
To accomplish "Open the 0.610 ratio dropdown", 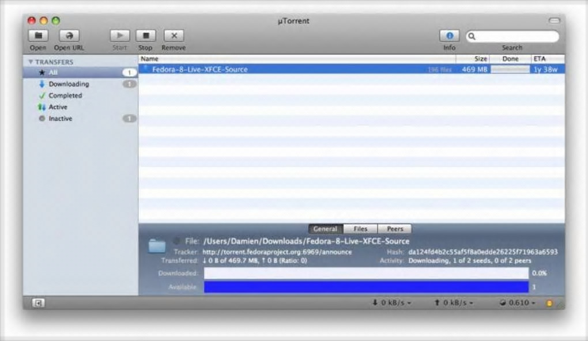I will [x=518, y=303].
